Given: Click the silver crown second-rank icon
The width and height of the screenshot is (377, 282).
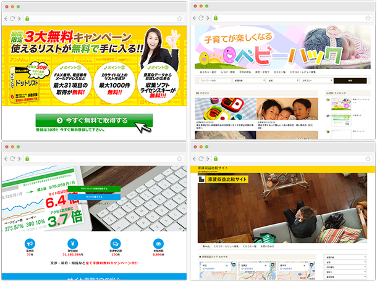Looking at the screenshot, I should [328, 115].
